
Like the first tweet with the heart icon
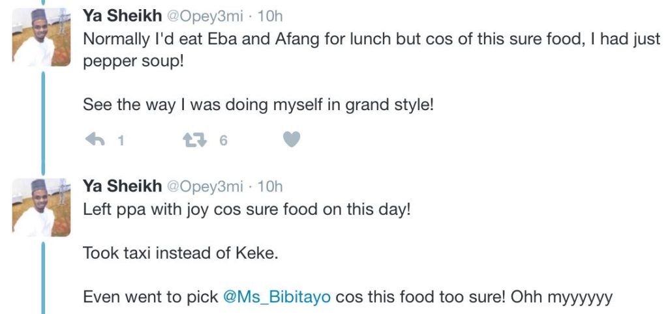(292, 139)
